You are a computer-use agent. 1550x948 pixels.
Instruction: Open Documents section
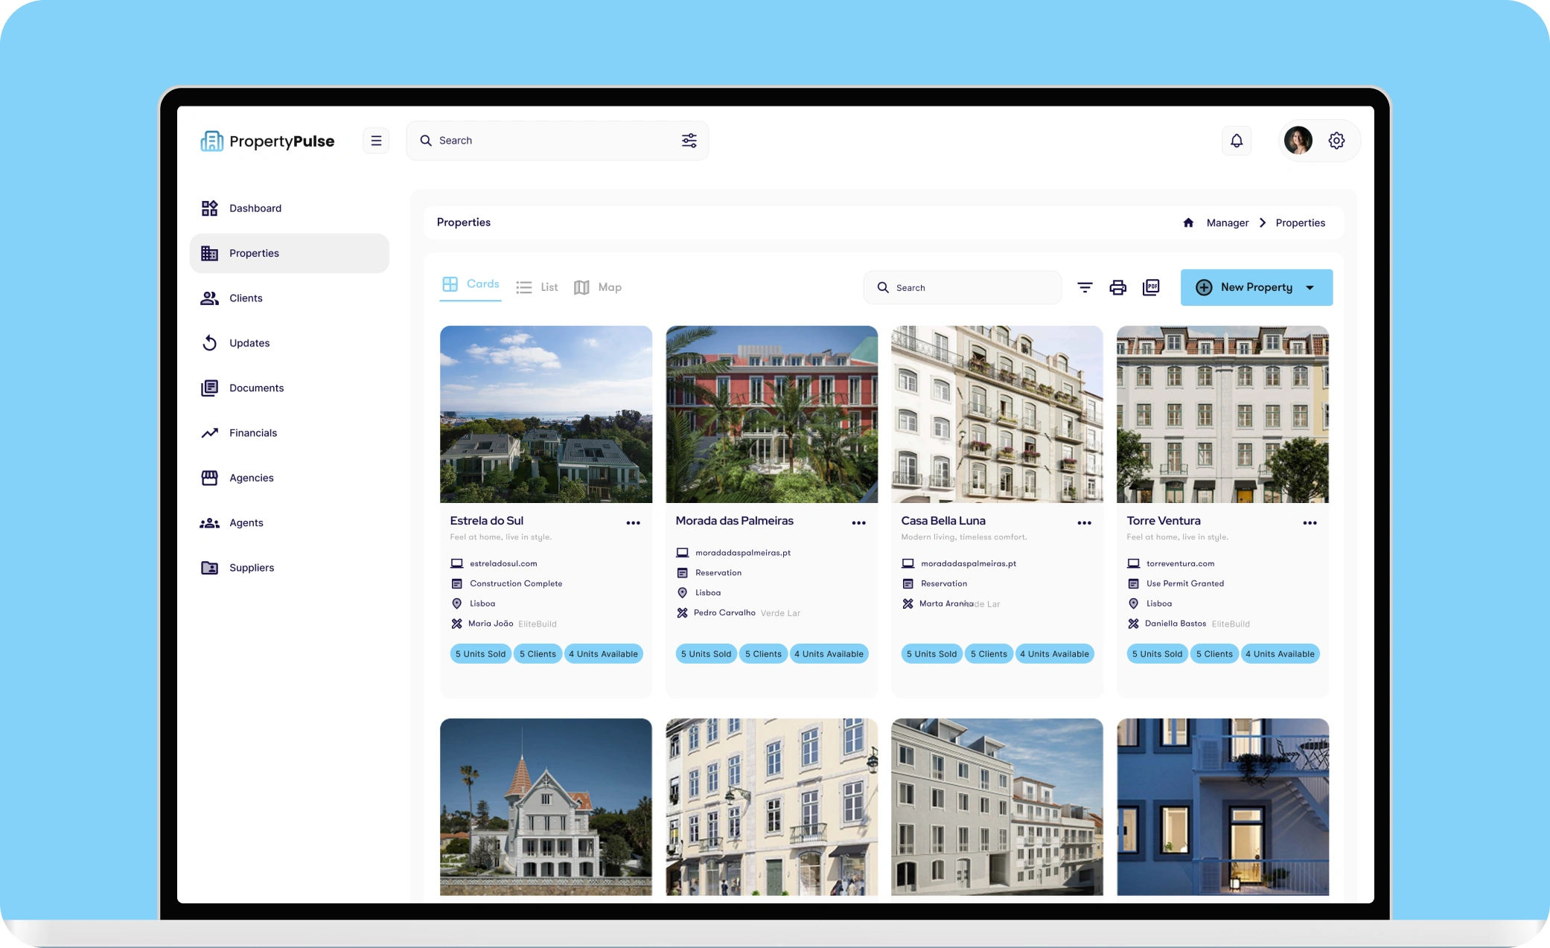[x=290, y=388]
